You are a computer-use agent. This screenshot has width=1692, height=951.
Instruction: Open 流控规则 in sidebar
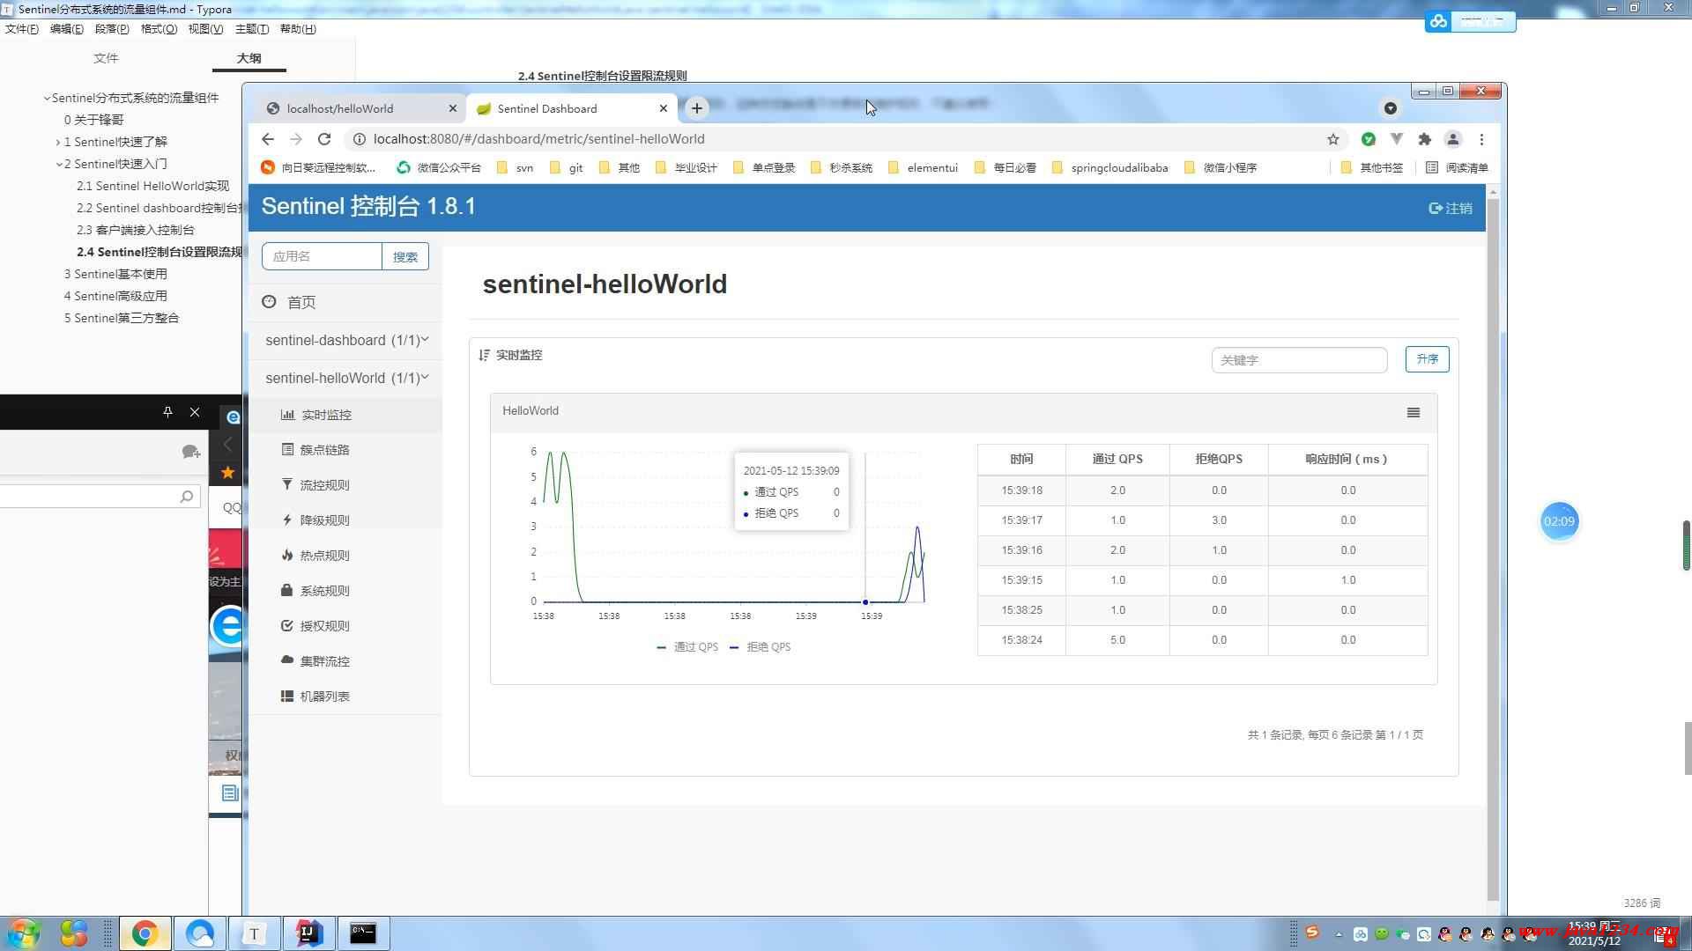click(345, 485)
